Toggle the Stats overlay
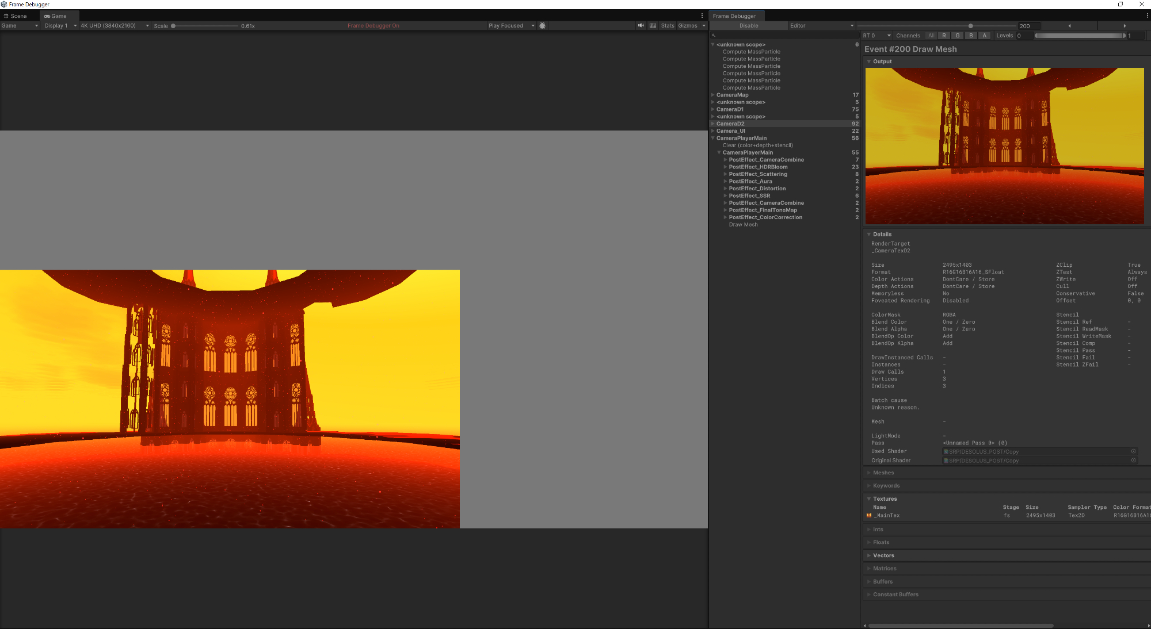This screenshot has height=629, width=1151. [667, 26]
